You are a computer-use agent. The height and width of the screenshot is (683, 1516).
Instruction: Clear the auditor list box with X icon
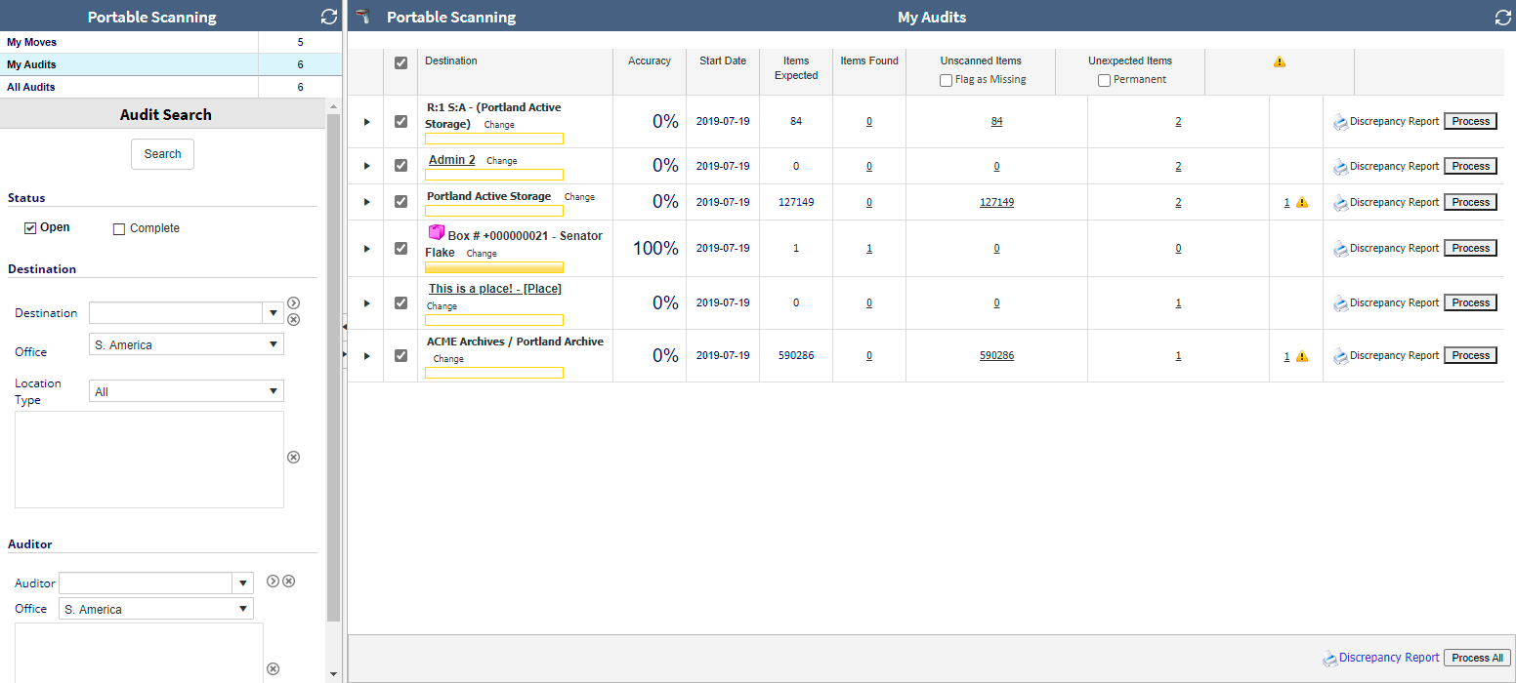(273, 668)
